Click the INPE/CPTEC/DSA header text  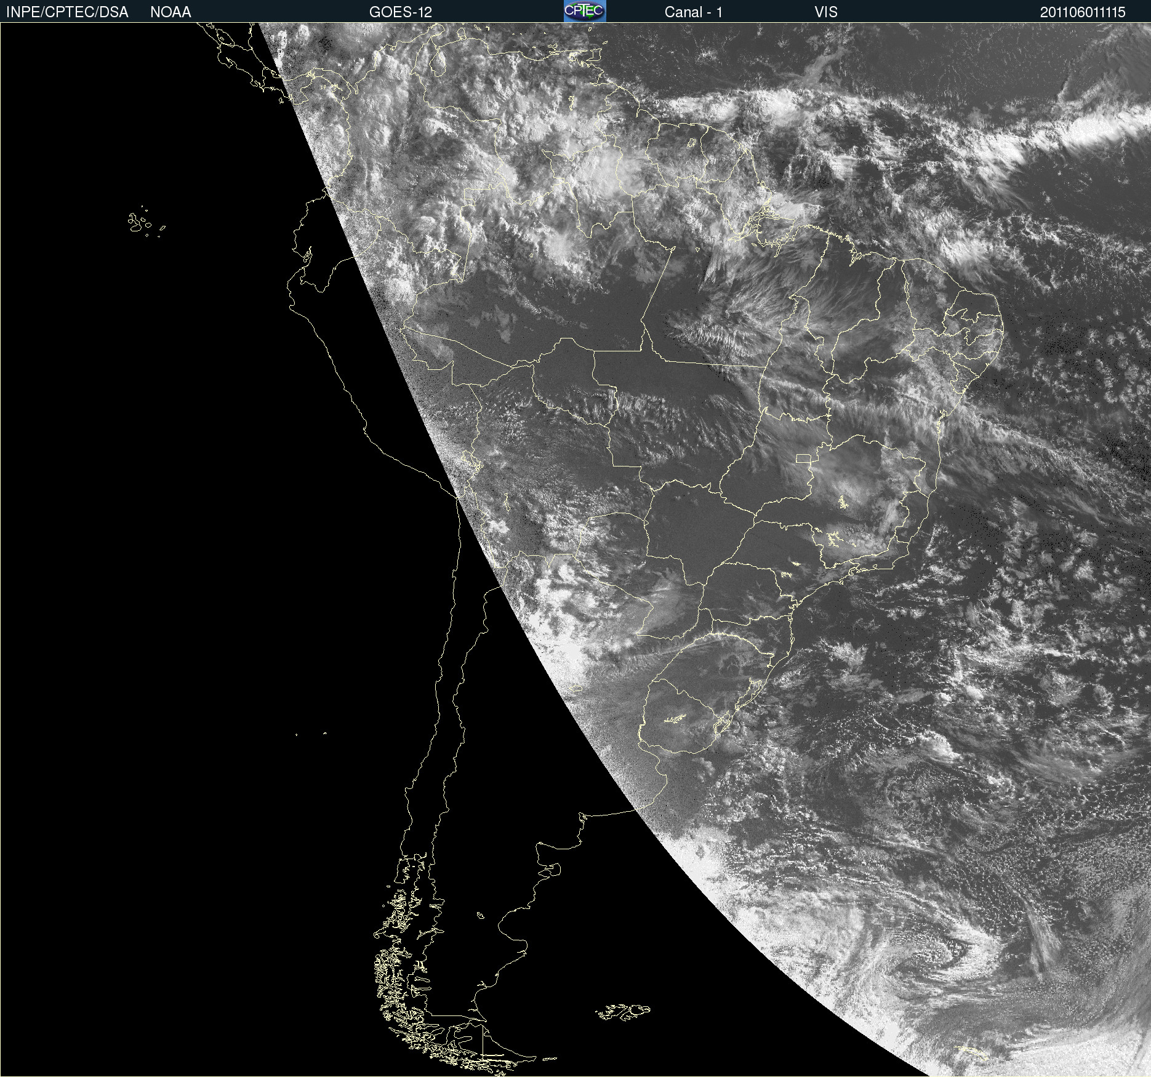tap(67, 12)
